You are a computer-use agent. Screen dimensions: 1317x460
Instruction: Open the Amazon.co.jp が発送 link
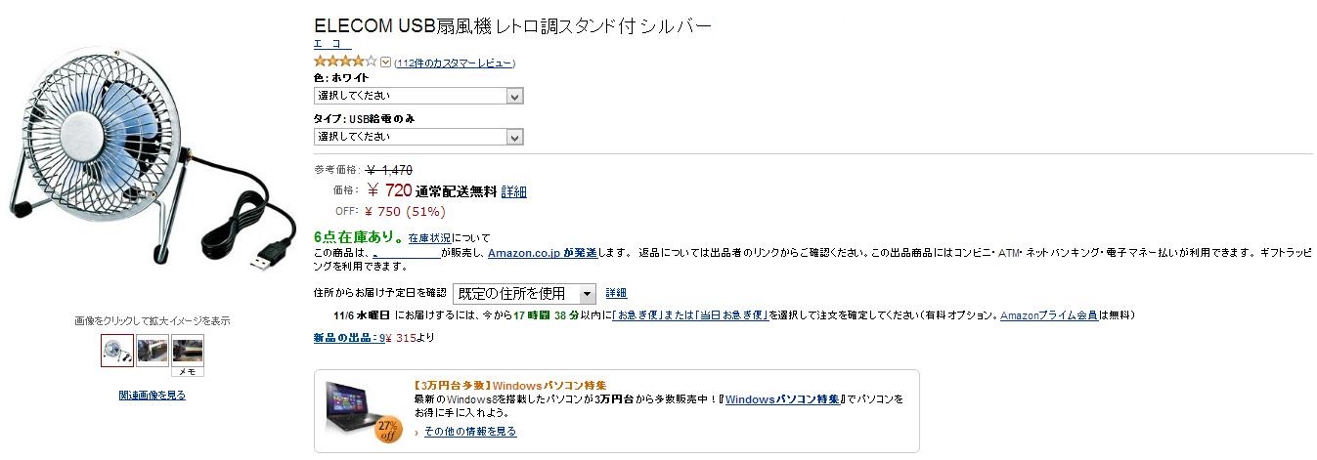click(543, 253)
